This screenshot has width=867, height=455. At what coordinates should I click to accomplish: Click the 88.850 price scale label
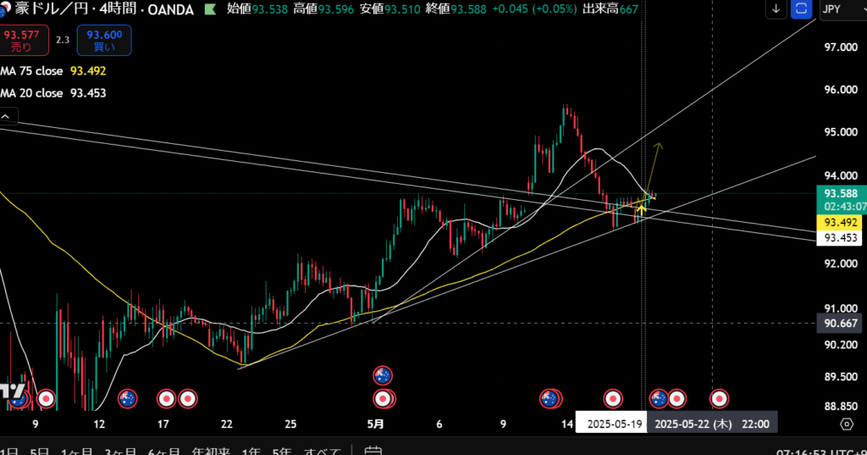[x=841, y=407]
